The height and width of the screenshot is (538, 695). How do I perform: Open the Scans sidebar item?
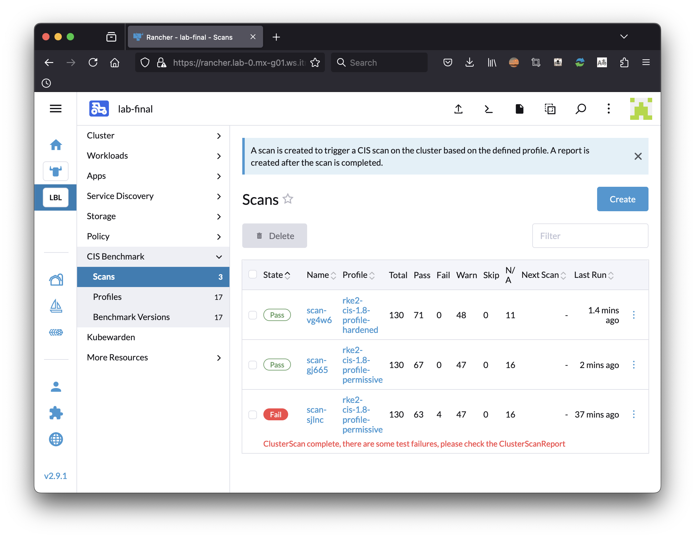(153, 277)
